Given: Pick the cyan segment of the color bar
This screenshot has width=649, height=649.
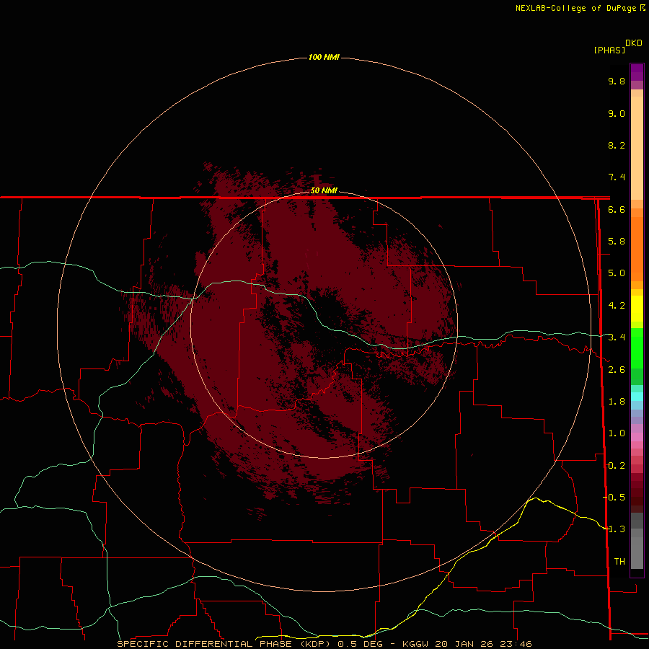Looking at the screenshot, I should pos(637,397).
